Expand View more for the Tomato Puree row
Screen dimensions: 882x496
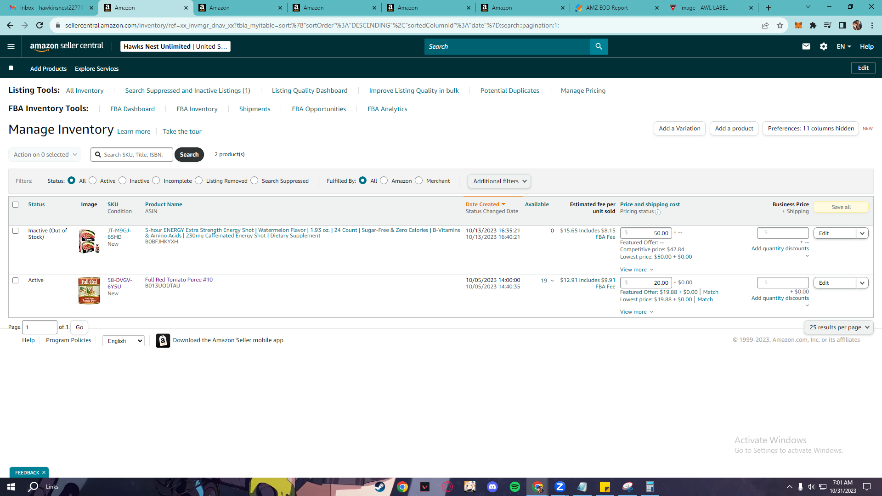pyautogui.click(x=637, y=312)
